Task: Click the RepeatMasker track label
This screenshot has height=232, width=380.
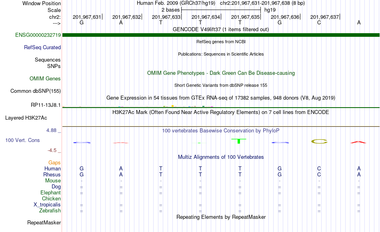Action: [44, 222]
